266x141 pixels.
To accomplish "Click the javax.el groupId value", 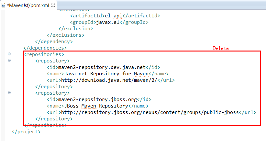I will point(106,22).
